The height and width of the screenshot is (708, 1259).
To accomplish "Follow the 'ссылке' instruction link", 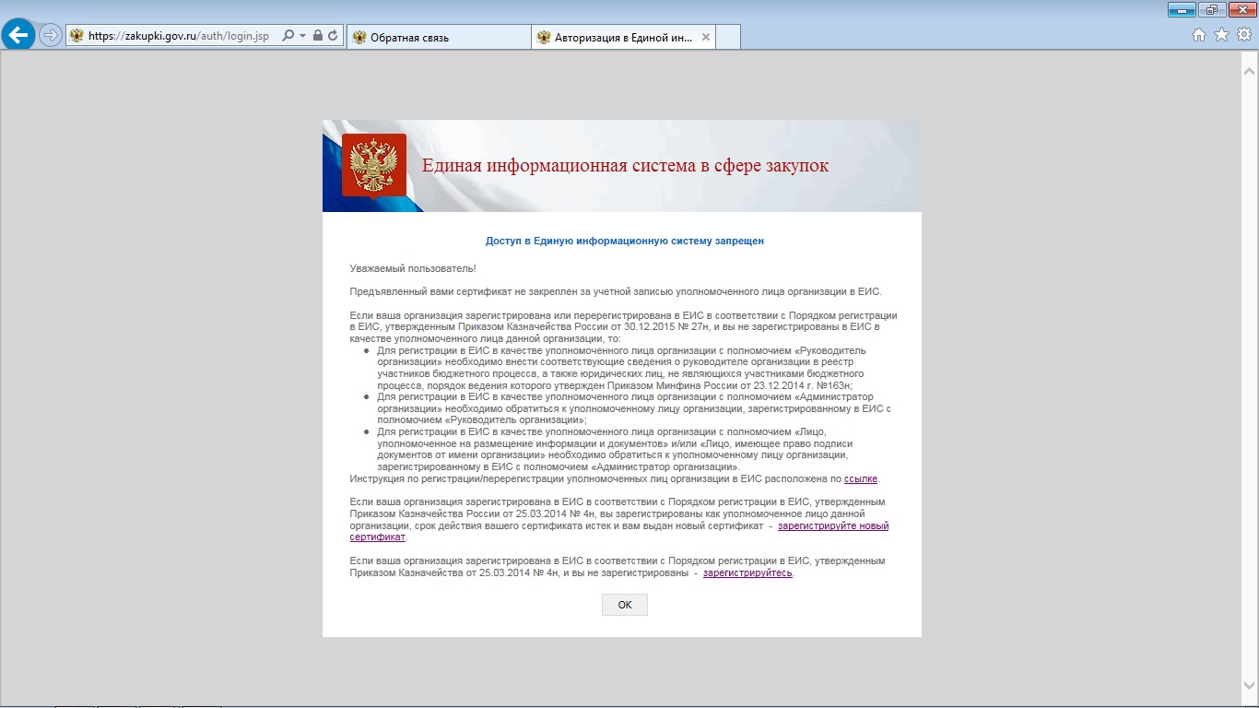I will point(861,479).
